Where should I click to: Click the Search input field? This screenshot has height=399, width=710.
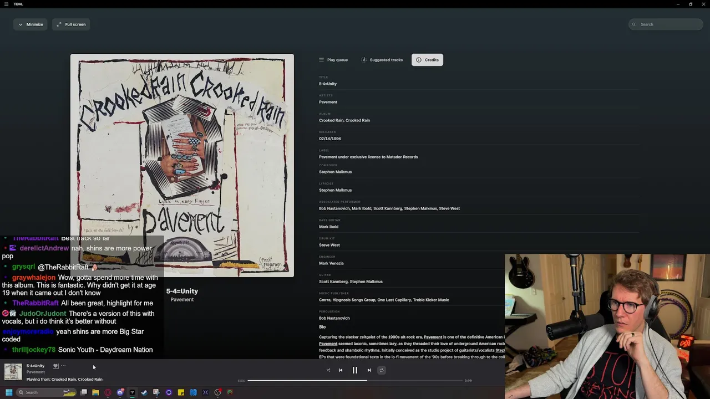(666, 24)
